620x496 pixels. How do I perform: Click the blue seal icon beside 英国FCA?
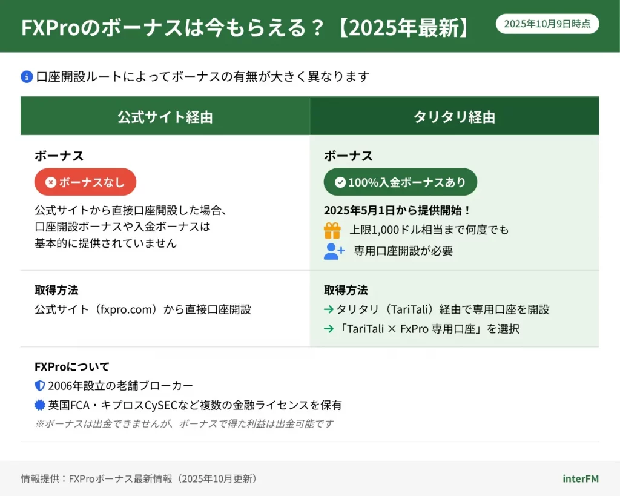40,405
